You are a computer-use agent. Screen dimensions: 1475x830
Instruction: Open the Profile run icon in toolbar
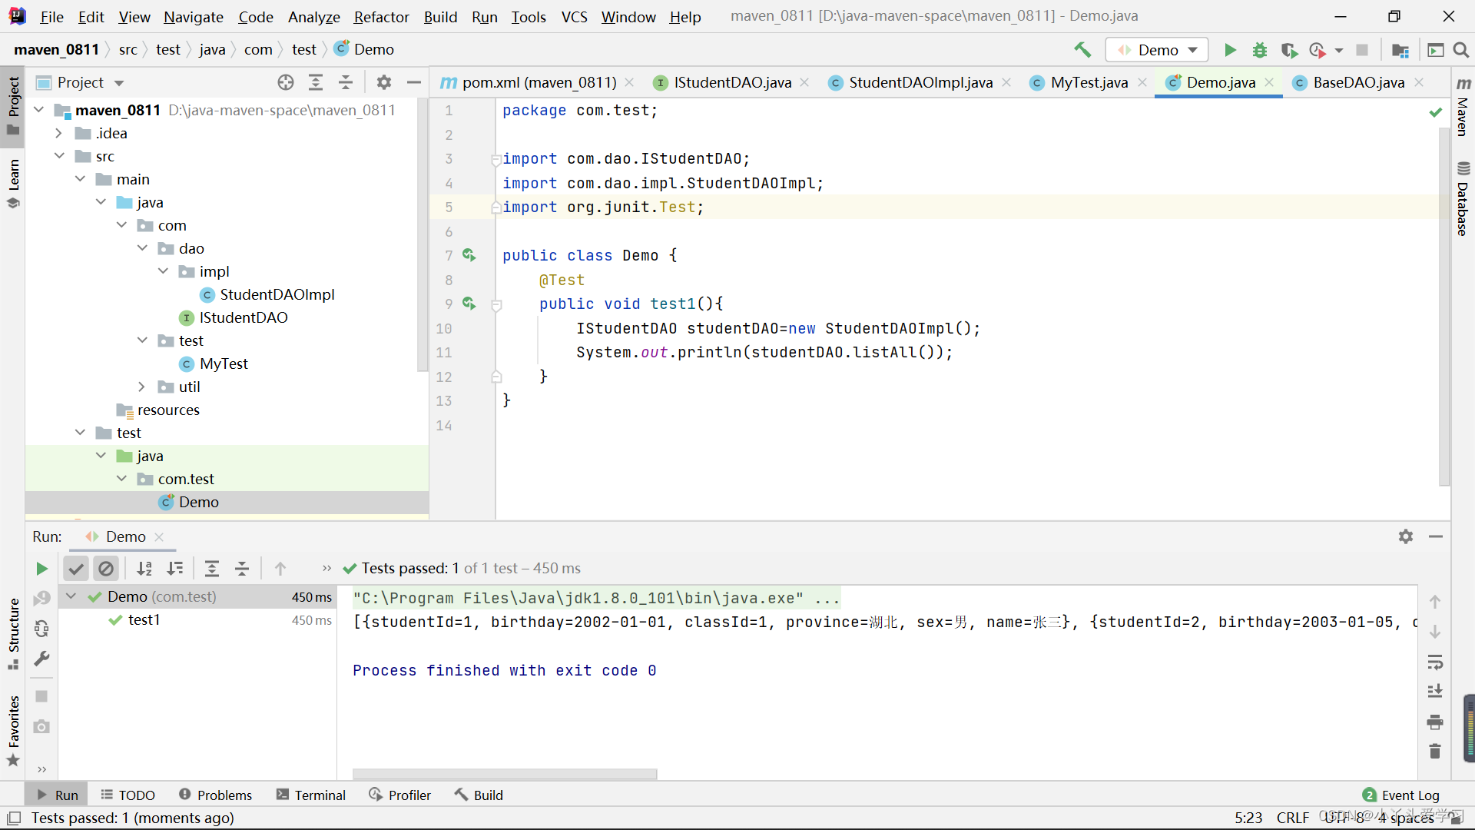[1318, 50]
